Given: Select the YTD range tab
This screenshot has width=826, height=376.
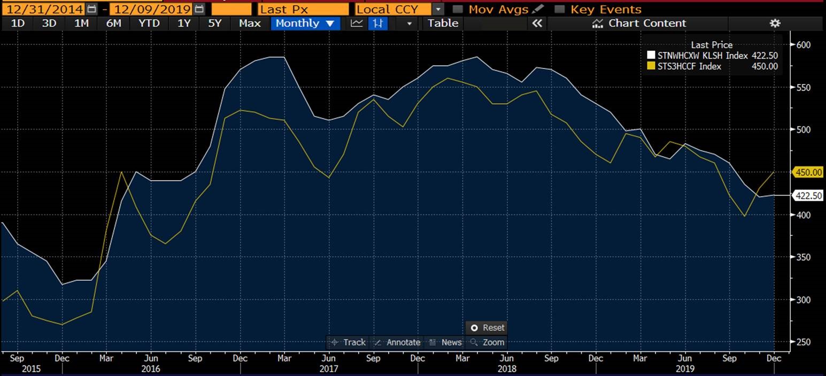Looking at the screenshot, I should 149,23.
